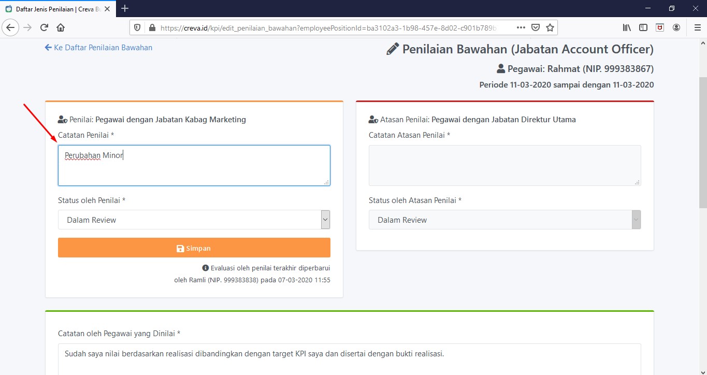
Task: Click the browser Forward arrow
Action: click(27, 27)
